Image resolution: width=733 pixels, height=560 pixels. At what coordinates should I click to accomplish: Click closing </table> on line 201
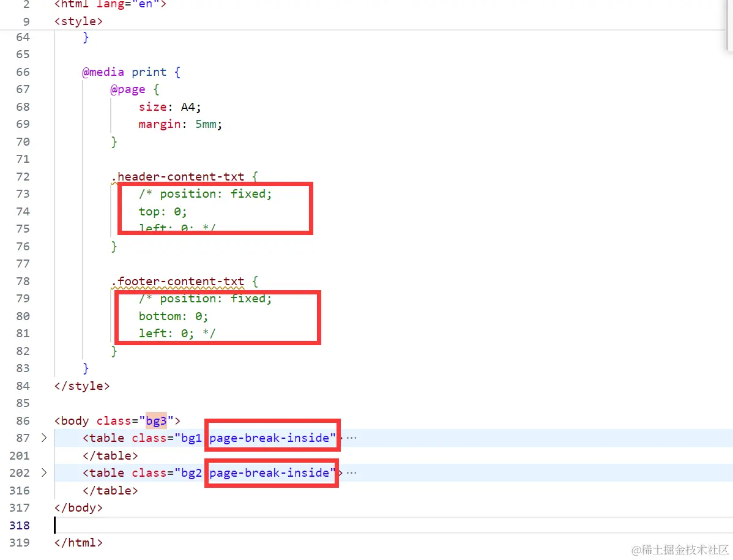click(x=110, y=456)
